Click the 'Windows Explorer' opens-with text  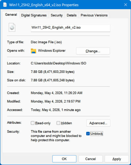(x=52, y=51)
